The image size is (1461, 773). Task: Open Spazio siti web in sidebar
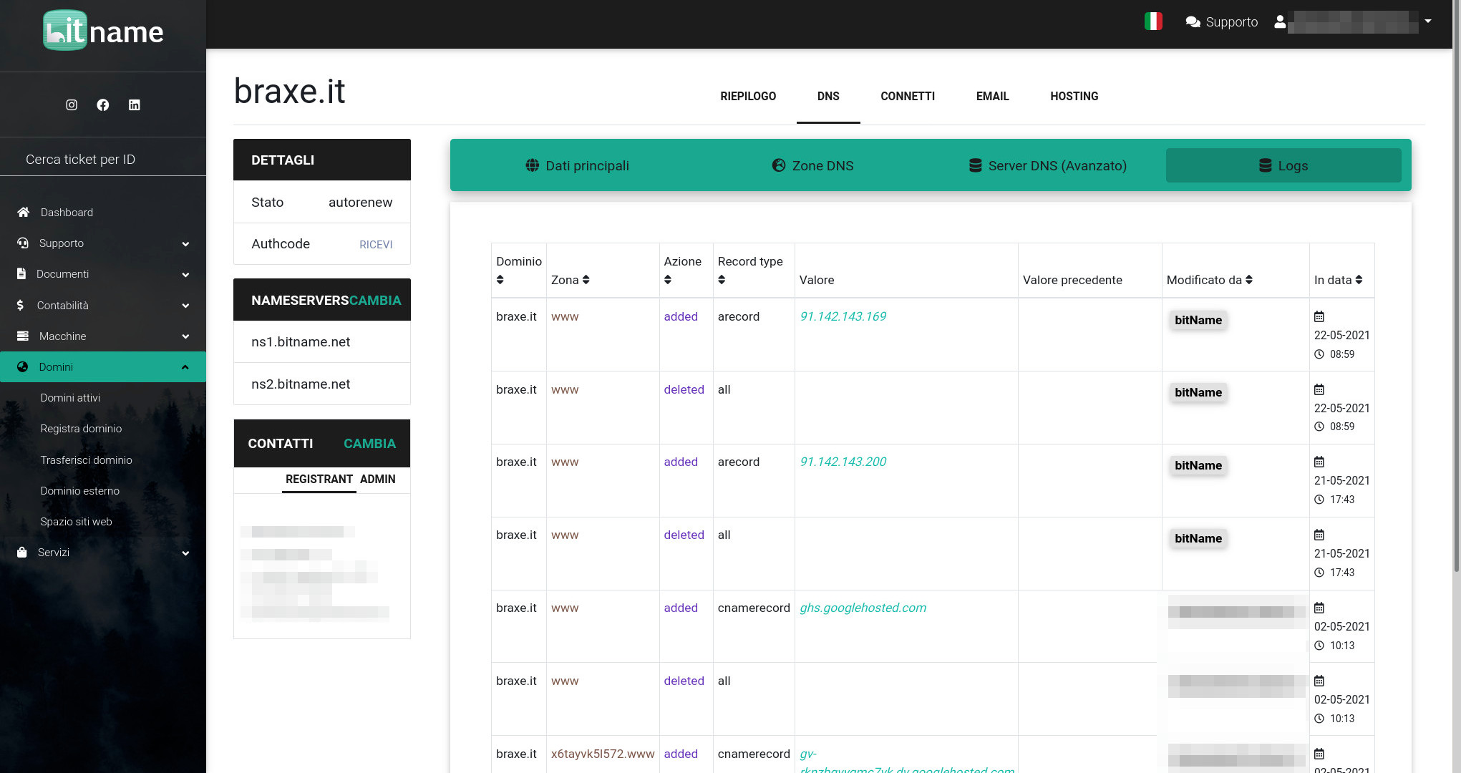tap(76, 522)
